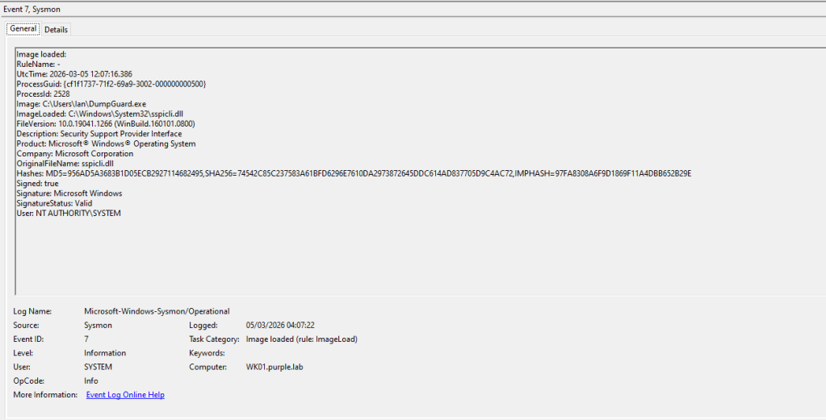Click the UtcTime line in event text
826x420 pixels.
(x=74, y=74)
